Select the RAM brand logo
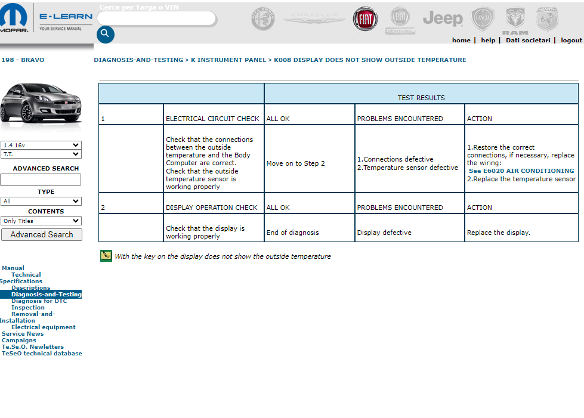584x418 pixels. point(515,21)
